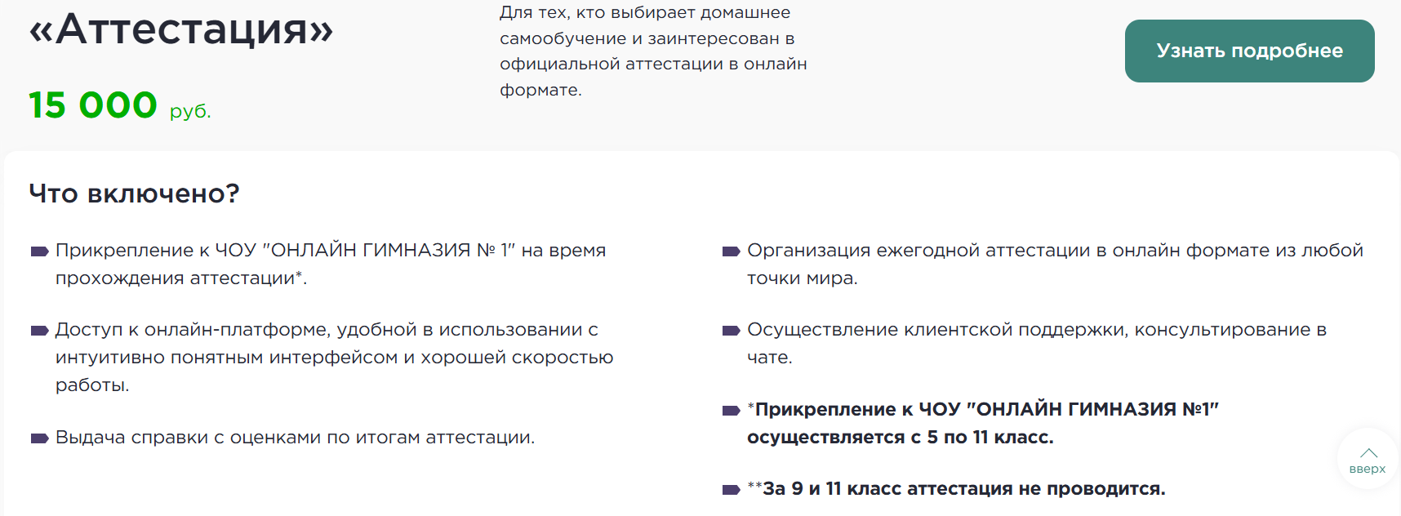Click the upward chevron in the вверх circle
The height and width of the screenshot is (516, 1401).
point(1368,452)
